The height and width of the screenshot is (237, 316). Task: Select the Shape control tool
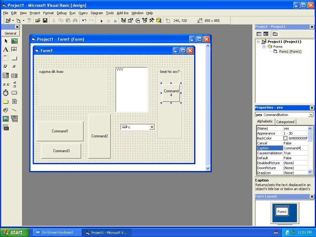pos(6,110)
